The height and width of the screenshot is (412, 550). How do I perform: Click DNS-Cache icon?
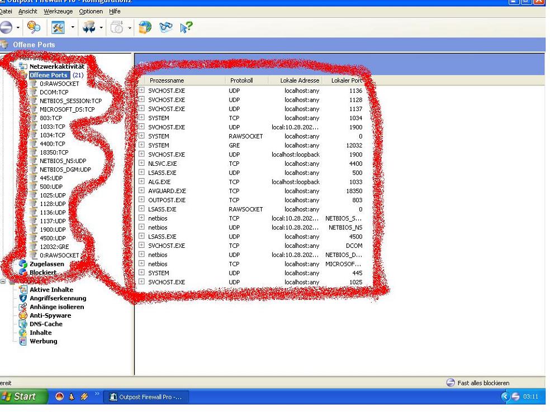pos(23,324)
